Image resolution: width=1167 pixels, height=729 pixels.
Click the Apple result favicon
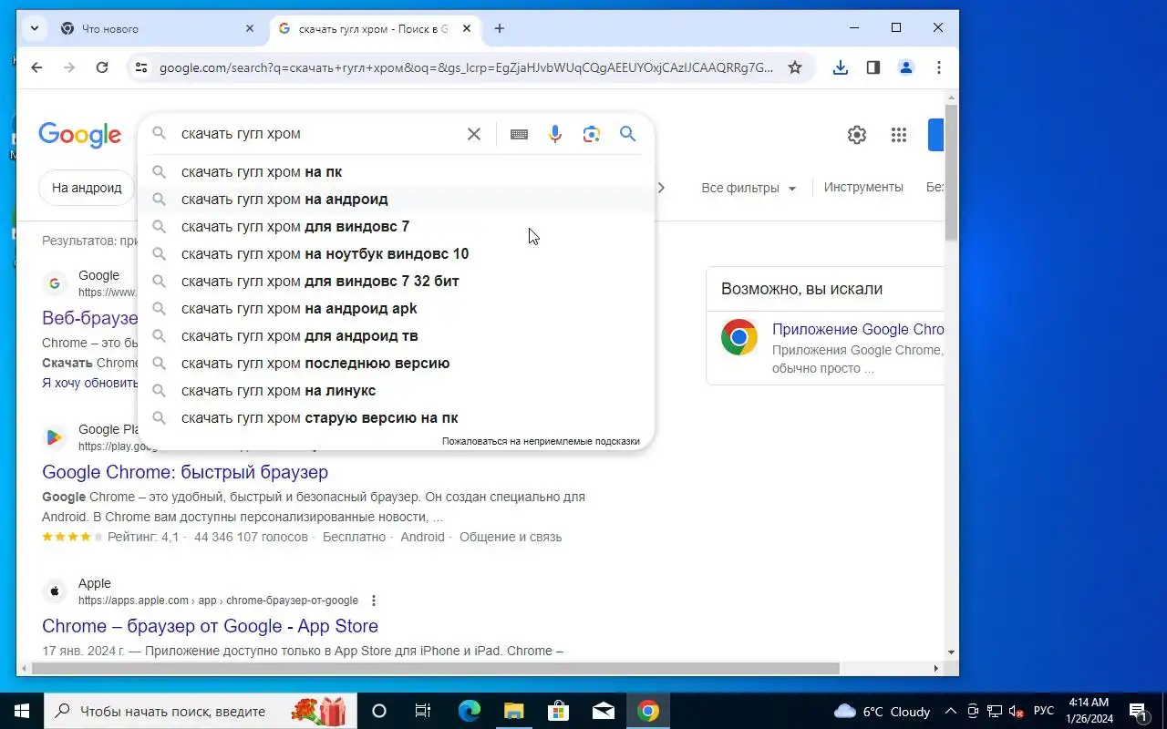click(x=55, y=591)
